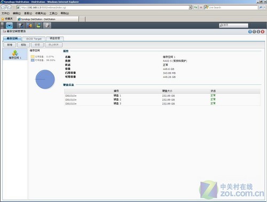Close the storage manager with the red round button
Viewport: 267px width, 202px height.
coord(263,32)
